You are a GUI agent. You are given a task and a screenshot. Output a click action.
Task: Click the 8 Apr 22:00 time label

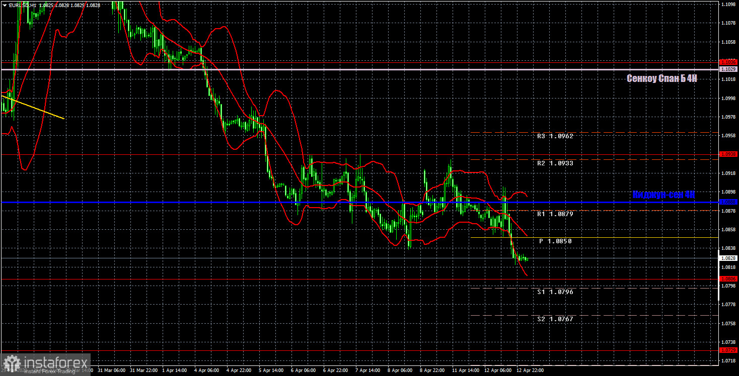pyautogui.click(x=432, y=370)
